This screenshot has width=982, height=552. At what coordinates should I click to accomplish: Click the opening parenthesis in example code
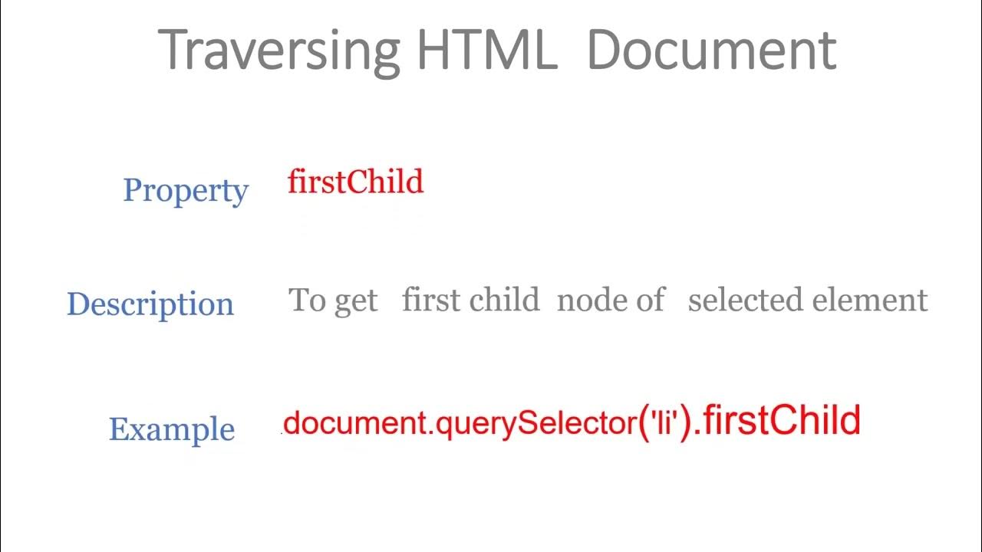(644, 423)
